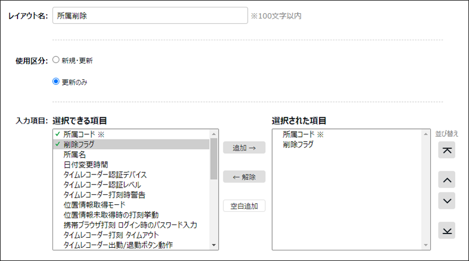Select the 更新のみ radio button
This screenshot has width=469, height=261.
coord(56,81)
